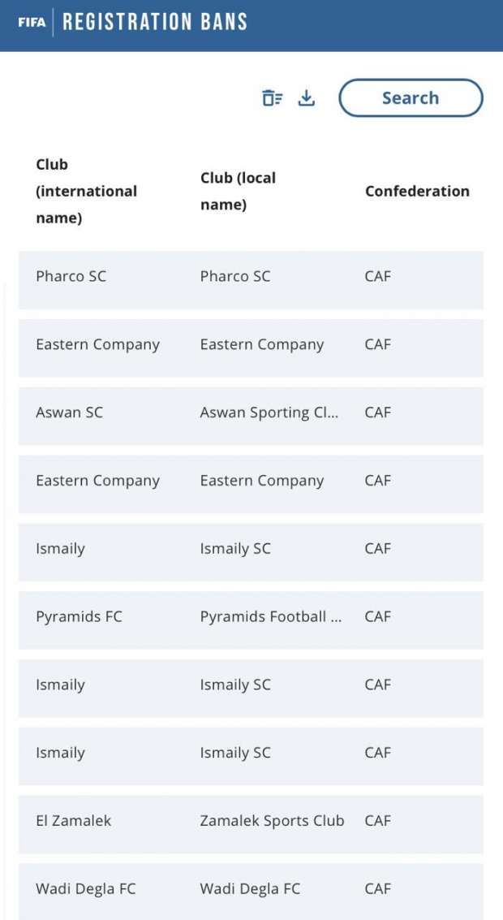Viewport: 503px width, 920px height.
Task: Open the Search button
Action: tap(411, 98)
